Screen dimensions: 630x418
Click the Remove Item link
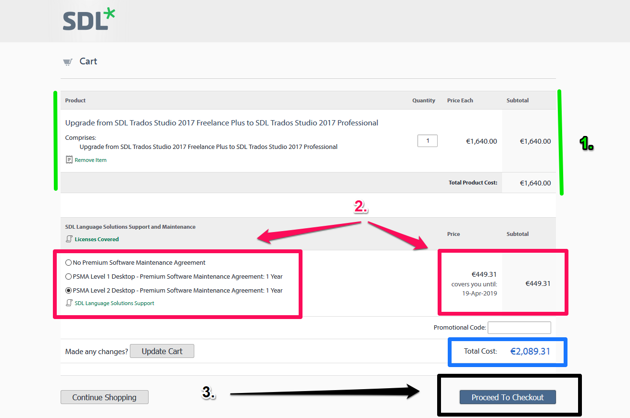[x=90, y=160]
